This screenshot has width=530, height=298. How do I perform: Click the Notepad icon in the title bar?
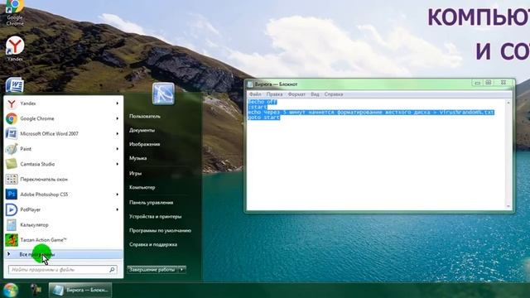250,84
